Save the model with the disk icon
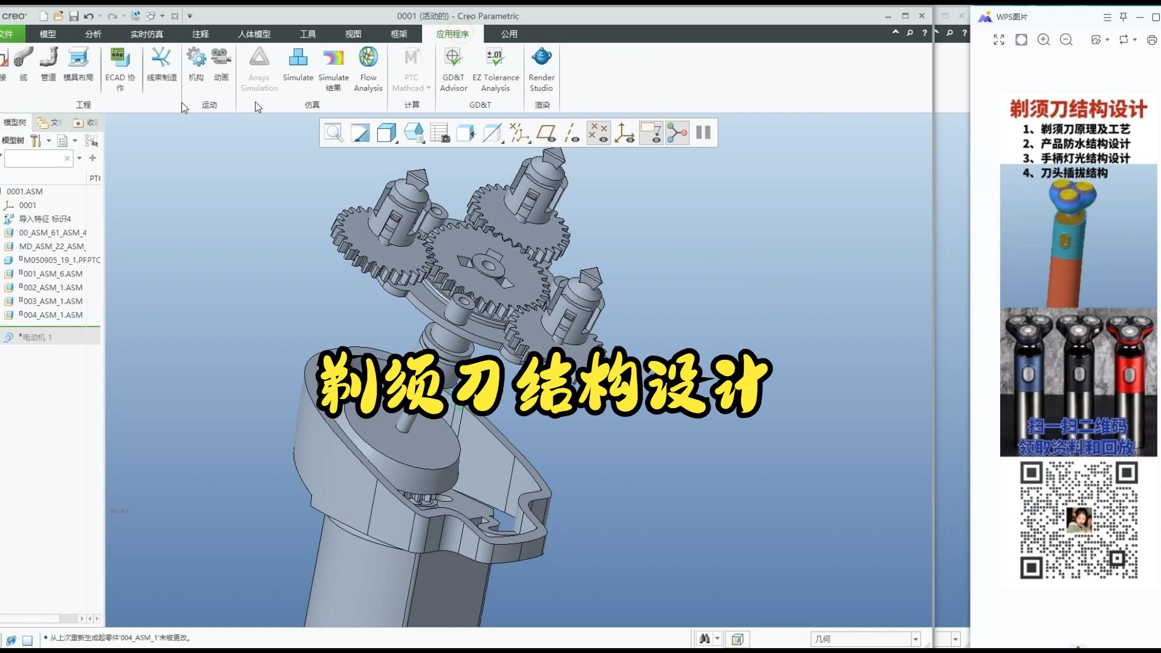This screenshot has width=1161, height=653. coord(74,16)
